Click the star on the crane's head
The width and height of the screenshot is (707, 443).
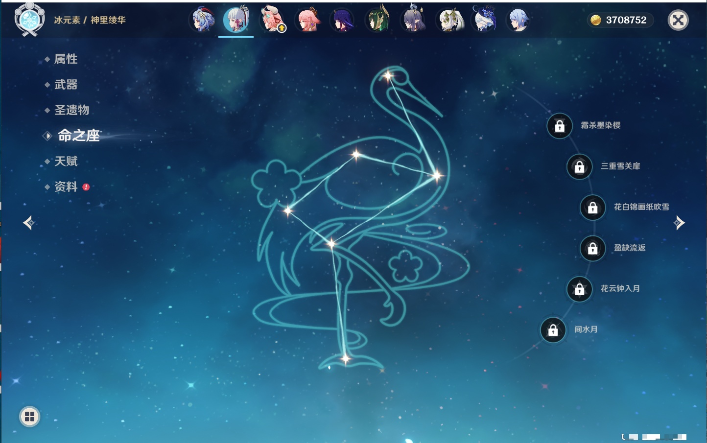[x=388, y=76]
